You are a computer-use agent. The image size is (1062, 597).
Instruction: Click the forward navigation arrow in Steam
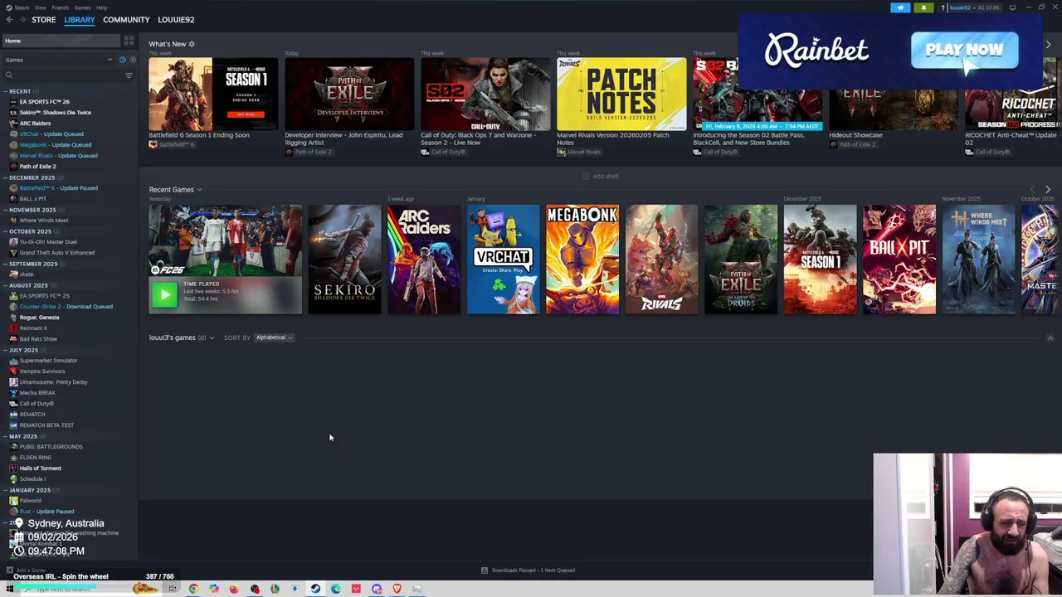point(22,20)
